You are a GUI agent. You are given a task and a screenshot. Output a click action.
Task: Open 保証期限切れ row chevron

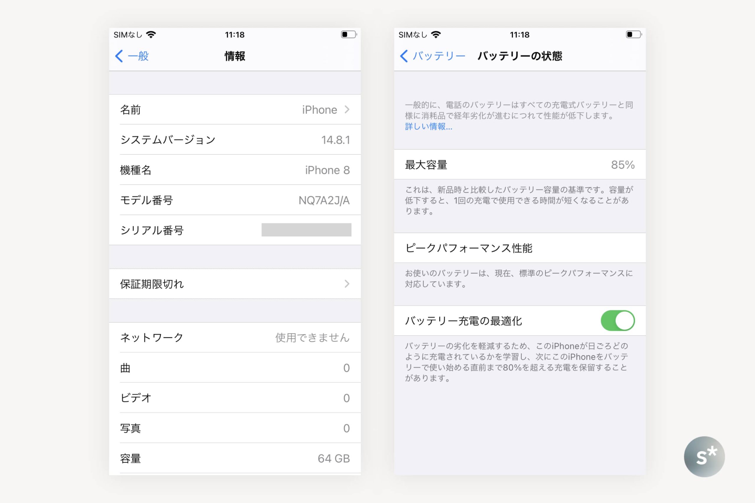[x=347, y=284]
